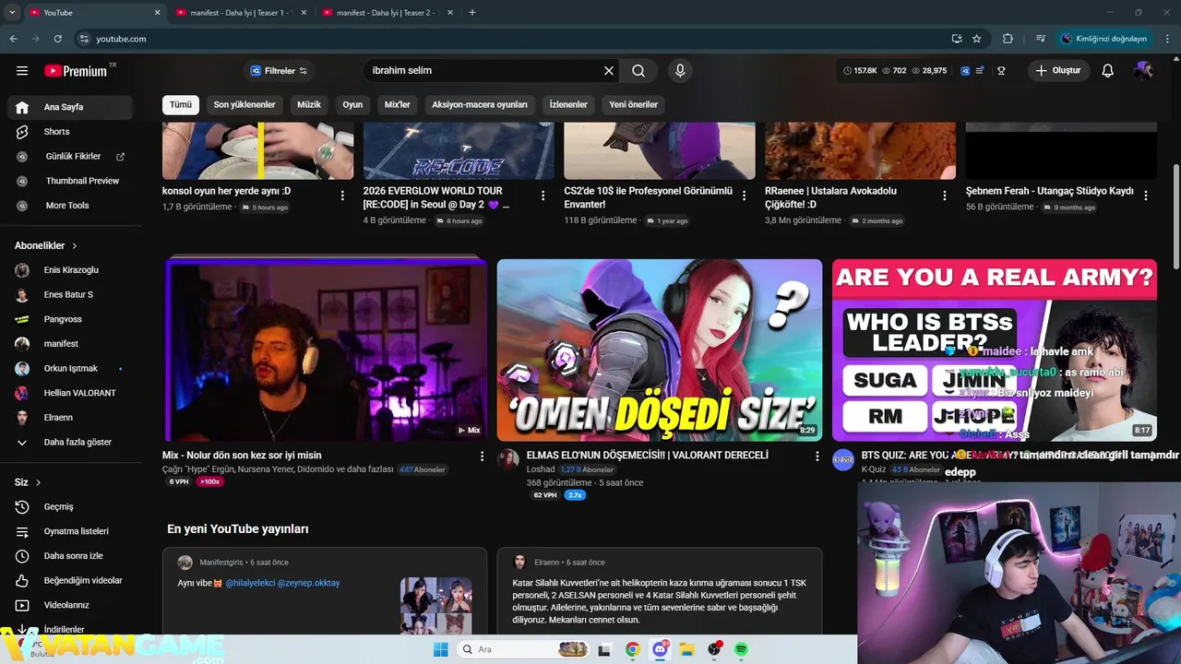This screenshot has width=1181, height=664.
Task: Play the 'ARE YOU A REAL ARMY' thumbnail
Action: [995, 350]
